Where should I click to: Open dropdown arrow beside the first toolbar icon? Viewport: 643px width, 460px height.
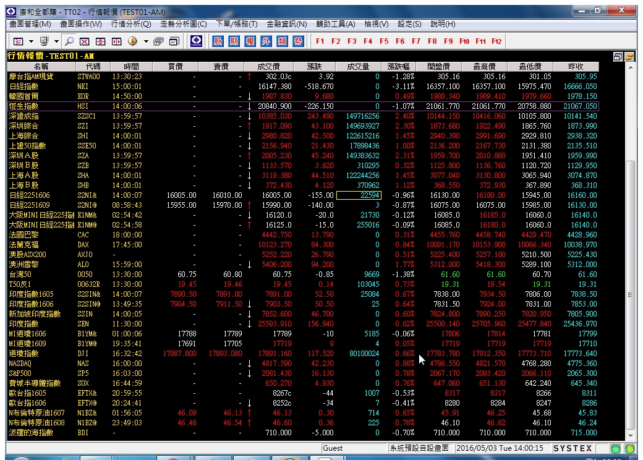[31, 41]
